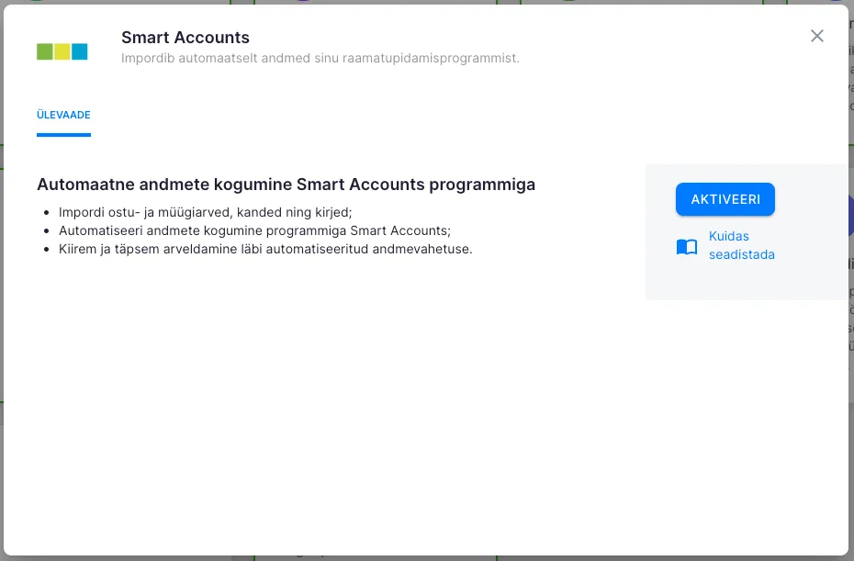
Task: Click the blue square in the logo
Action: pyautogui.click(x=80, y=51)
